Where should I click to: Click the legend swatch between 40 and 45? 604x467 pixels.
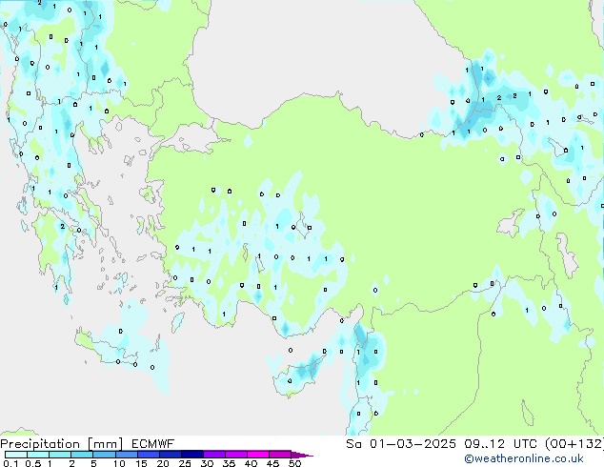[258, 455]
